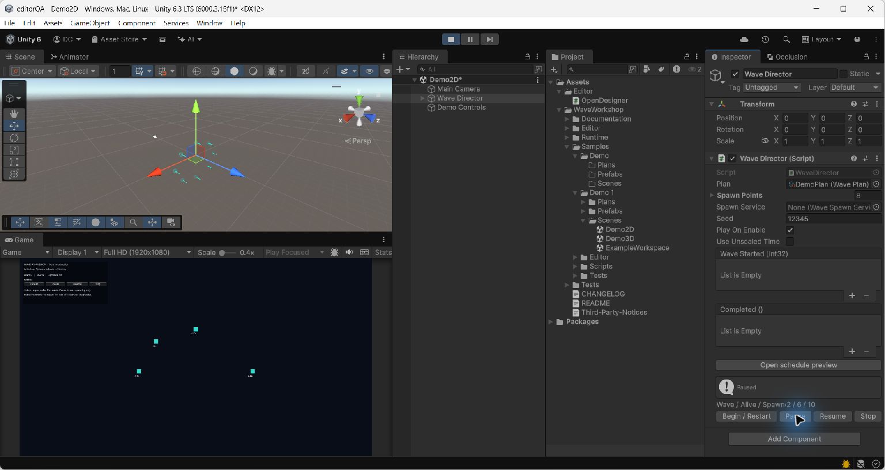885x470 pixels.
Task: Click Open schedule preview
Action: 799,365
